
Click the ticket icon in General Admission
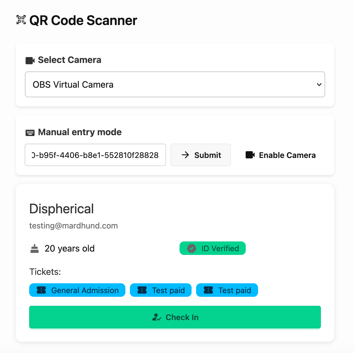point(42,290)
